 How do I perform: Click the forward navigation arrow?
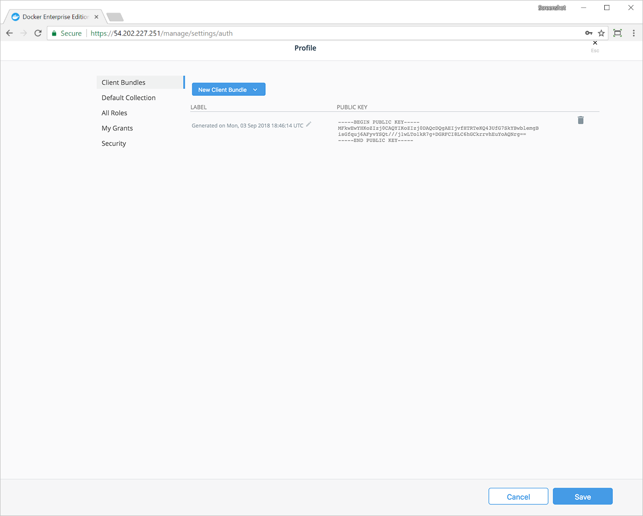click(23, 33)
